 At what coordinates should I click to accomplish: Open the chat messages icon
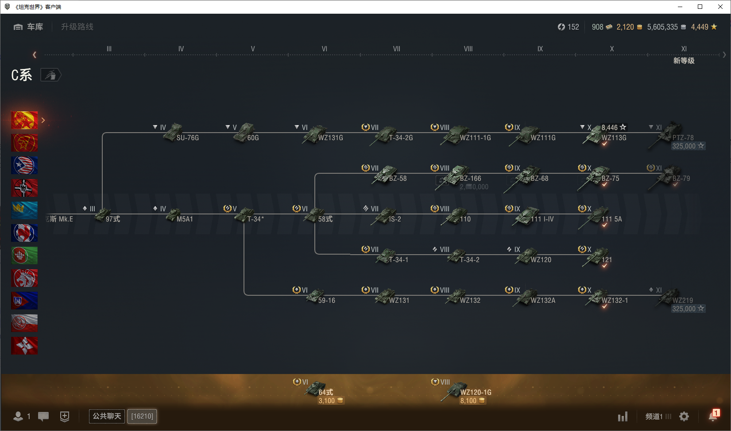point(43,416)
